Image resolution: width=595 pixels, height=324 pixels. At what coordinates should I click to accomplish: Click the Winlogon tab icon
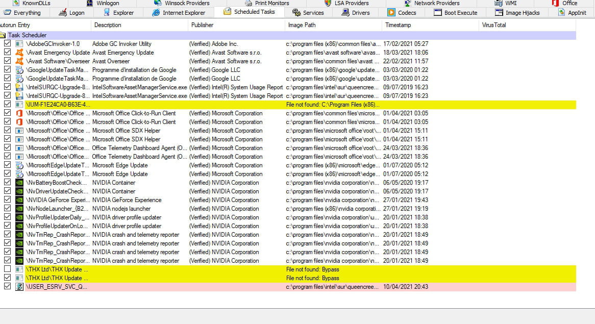coord(89,3)
